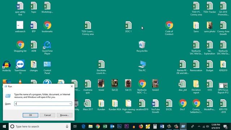Open the Windows Start menu
Screen dimensions: 231x130
(4, 126)
